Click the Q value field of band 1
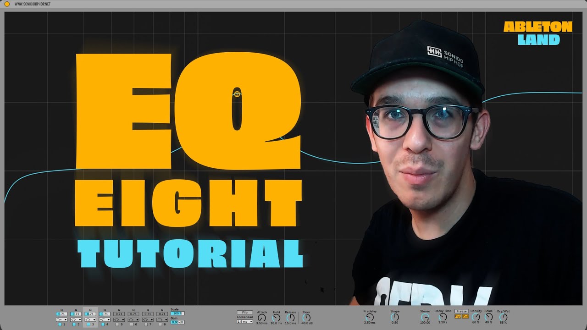587x330 pixels. click(61, 314)
